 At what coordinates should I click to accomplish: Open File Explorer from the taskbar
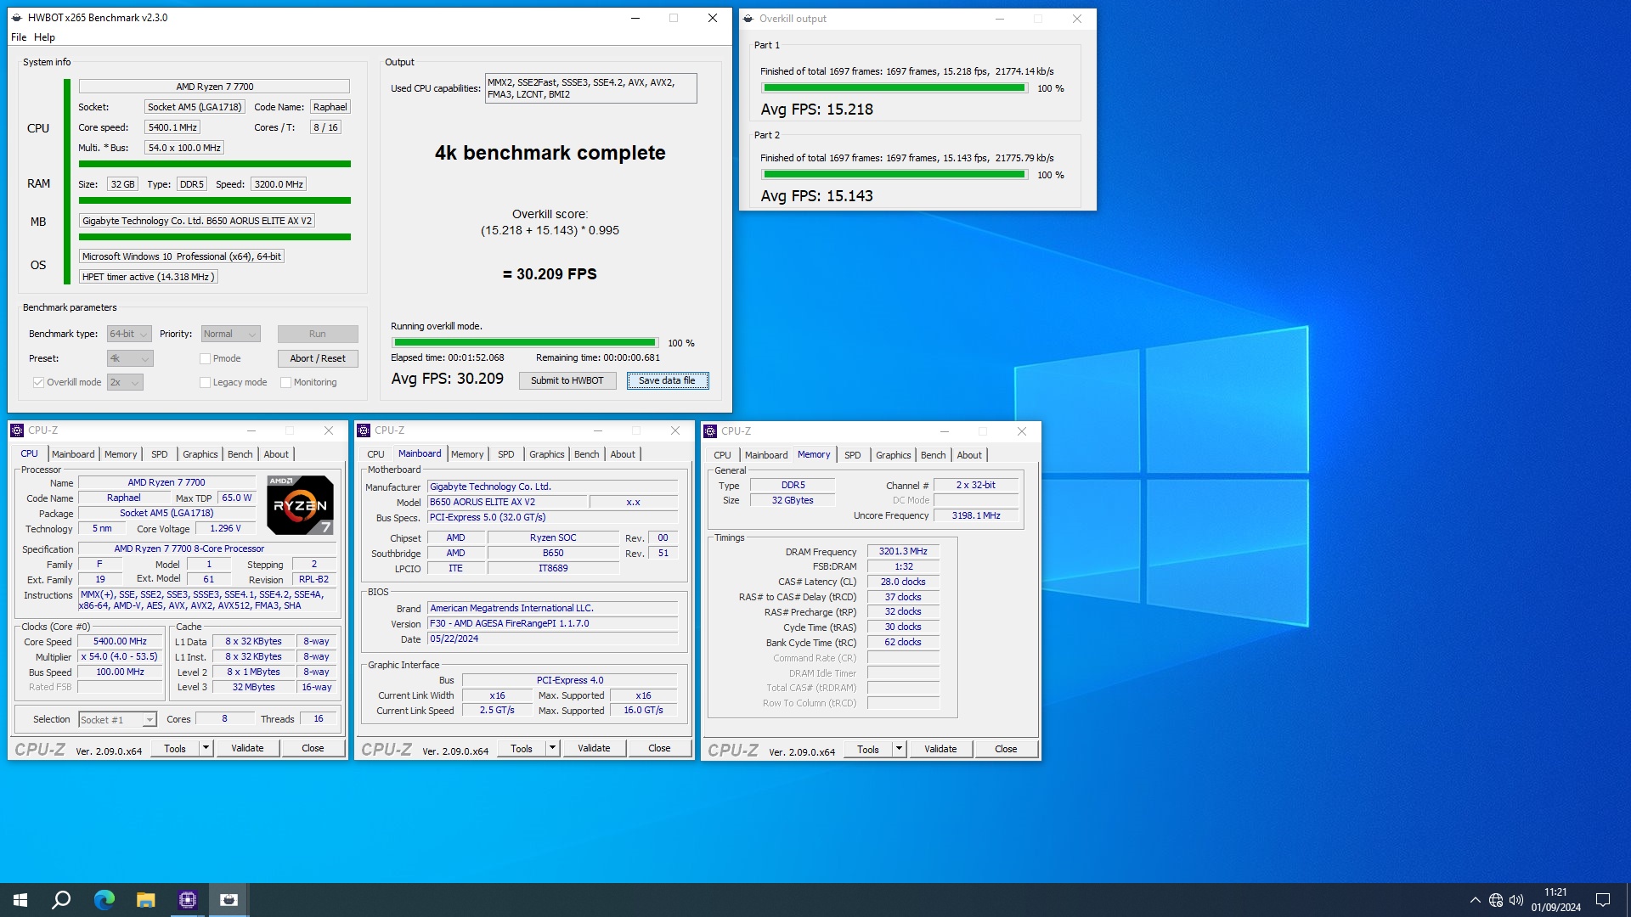point(145,900)
